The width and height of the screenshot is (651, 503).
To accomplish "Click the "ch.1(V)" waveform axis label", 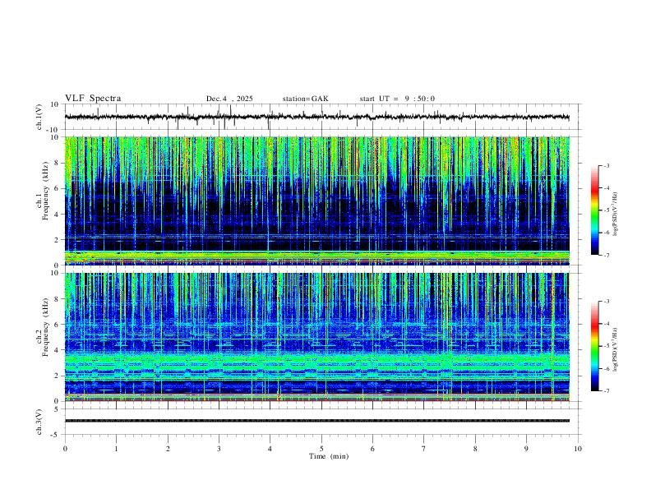I will [x=39, y=117].
